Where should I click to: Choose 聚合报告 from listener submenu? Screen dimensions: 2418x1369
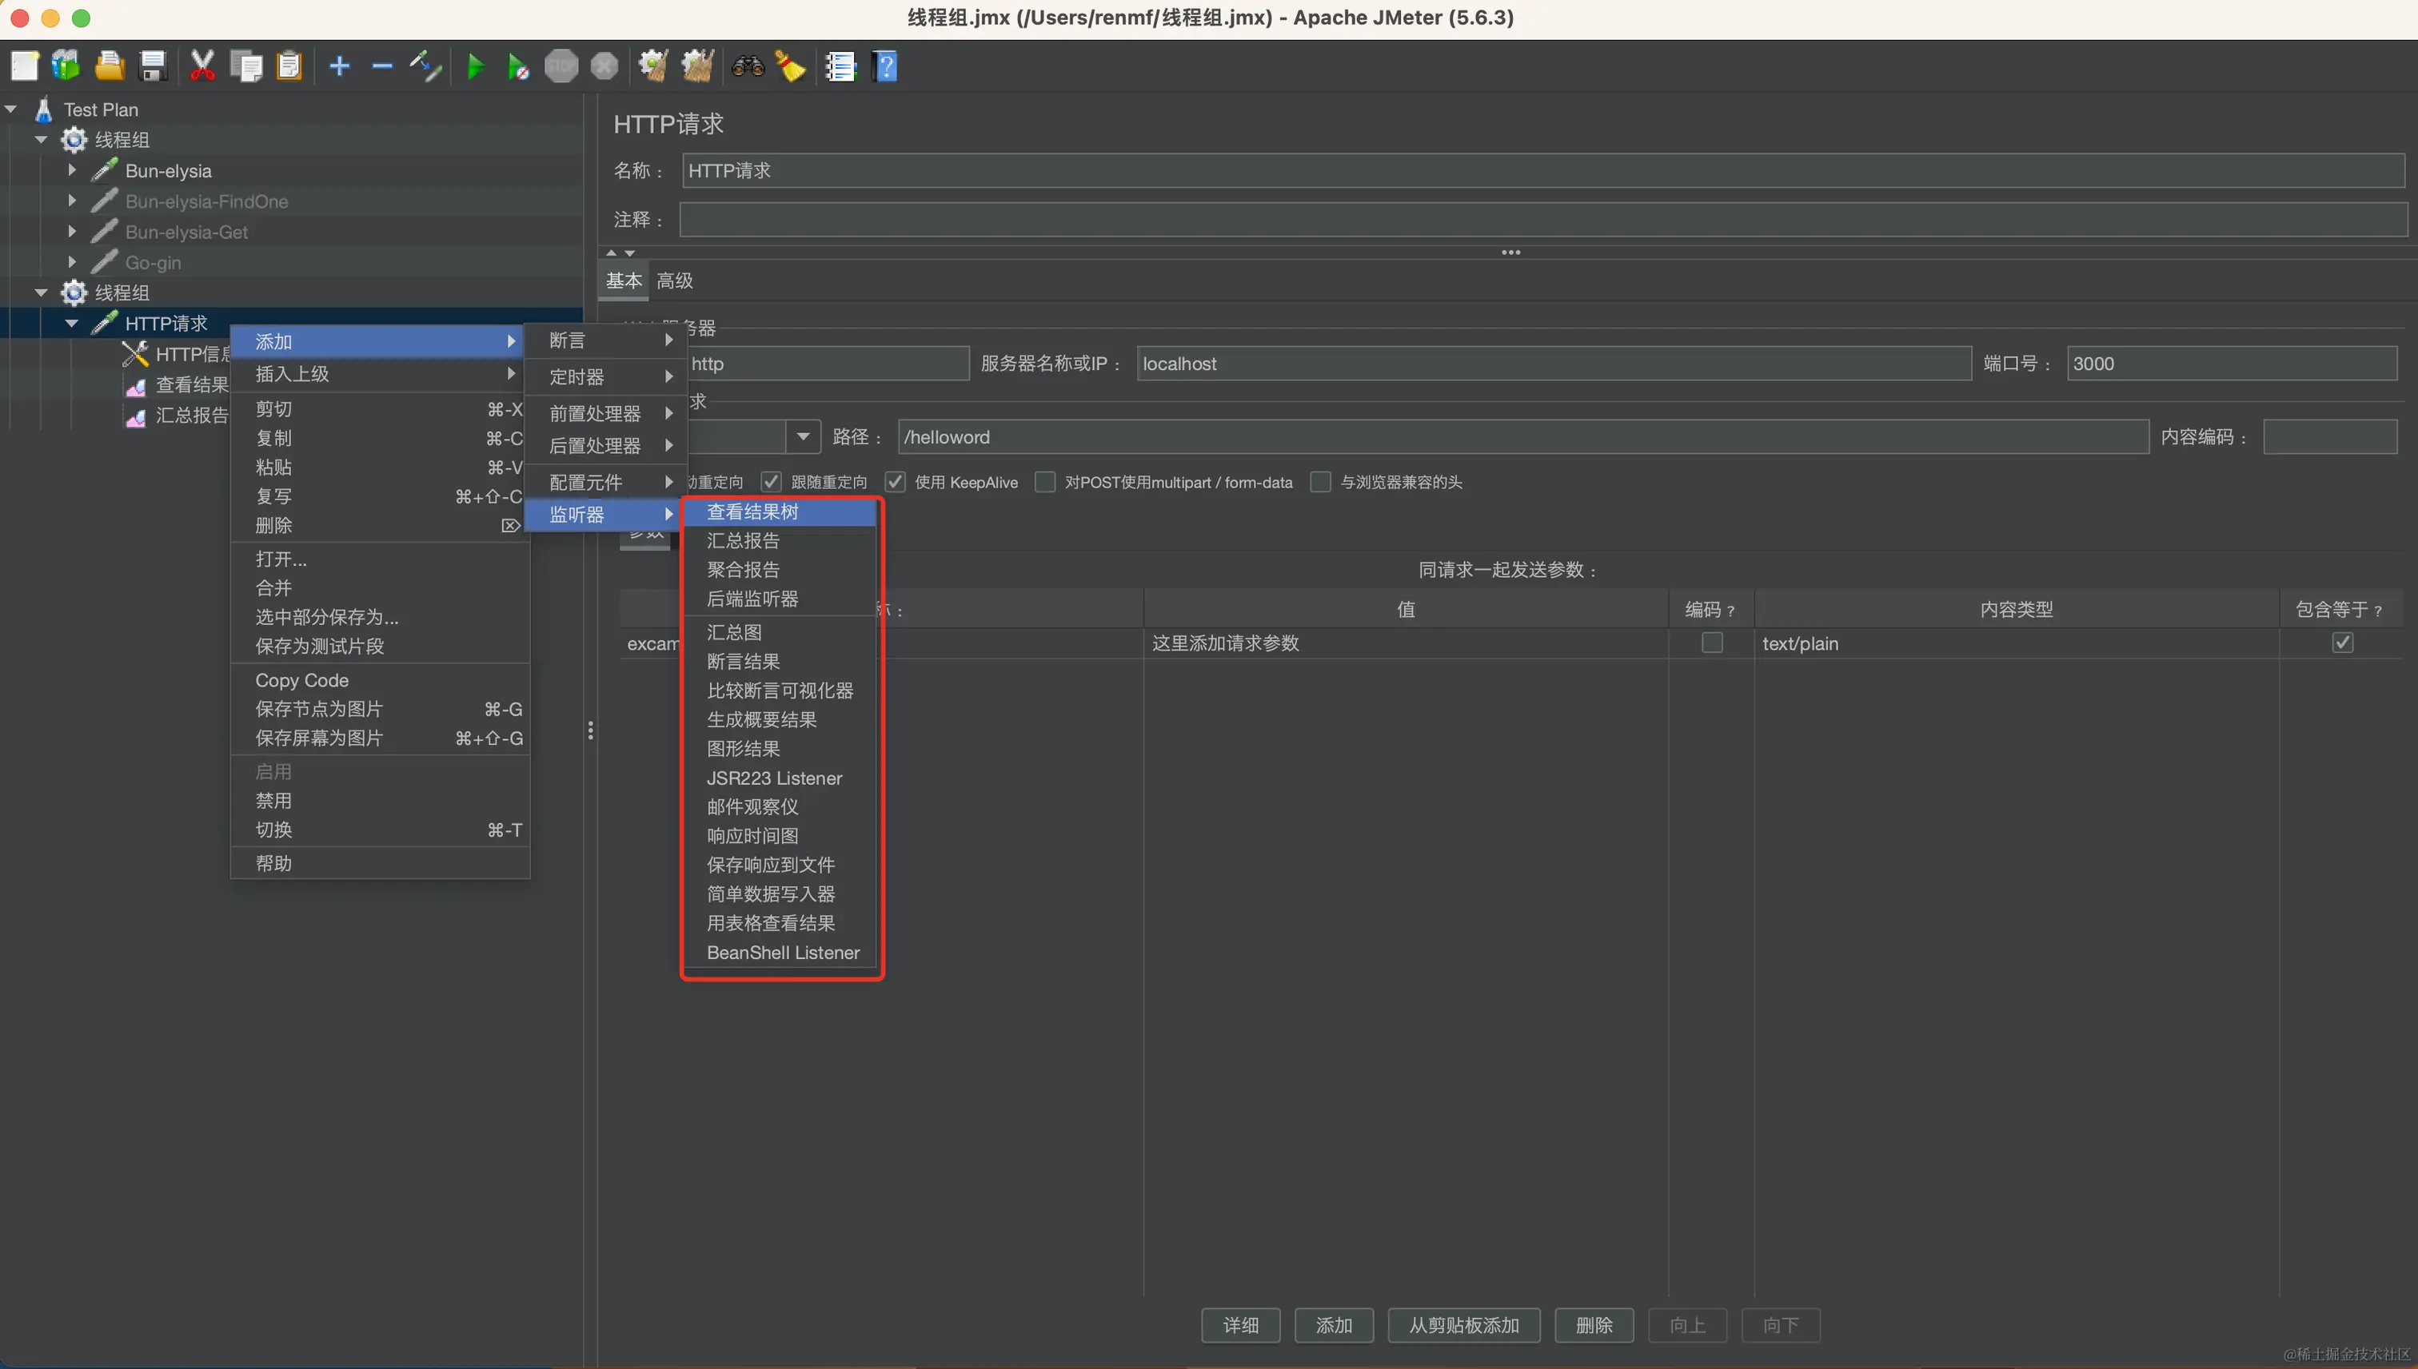coord(780,570)
